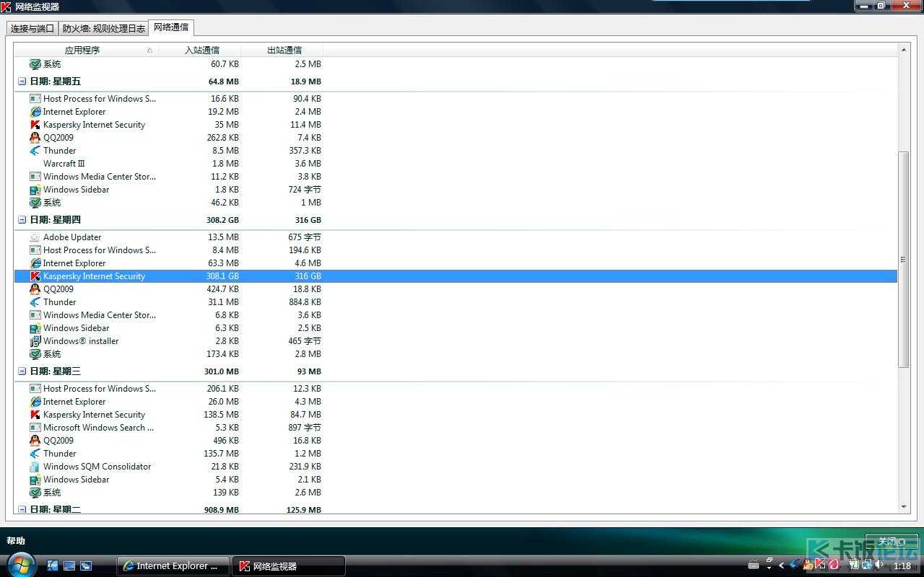This screenshot has width=924, height=577.
Task: Switch to the 连接与端口 tab
Action: [32, 29]
